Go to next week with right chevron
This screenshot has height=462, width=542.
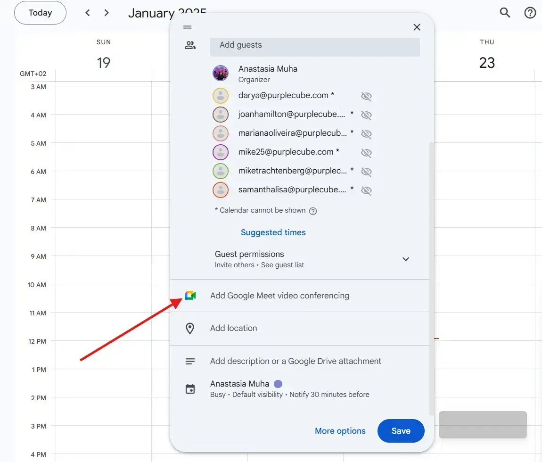(x=107, y=13)
